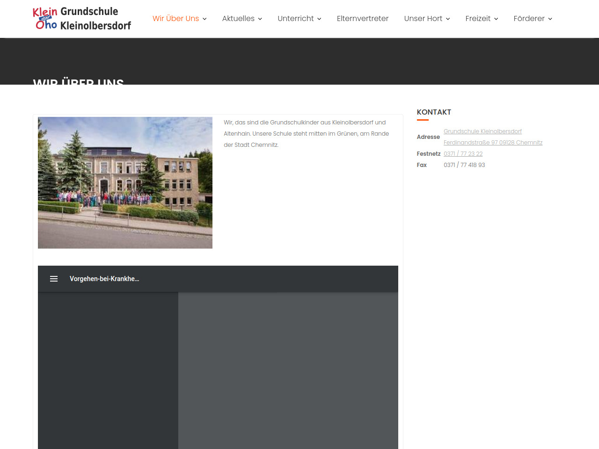
Task: Choose Freizeit from the top navigation
Action: pyautogui.click(x=478, y=19)
